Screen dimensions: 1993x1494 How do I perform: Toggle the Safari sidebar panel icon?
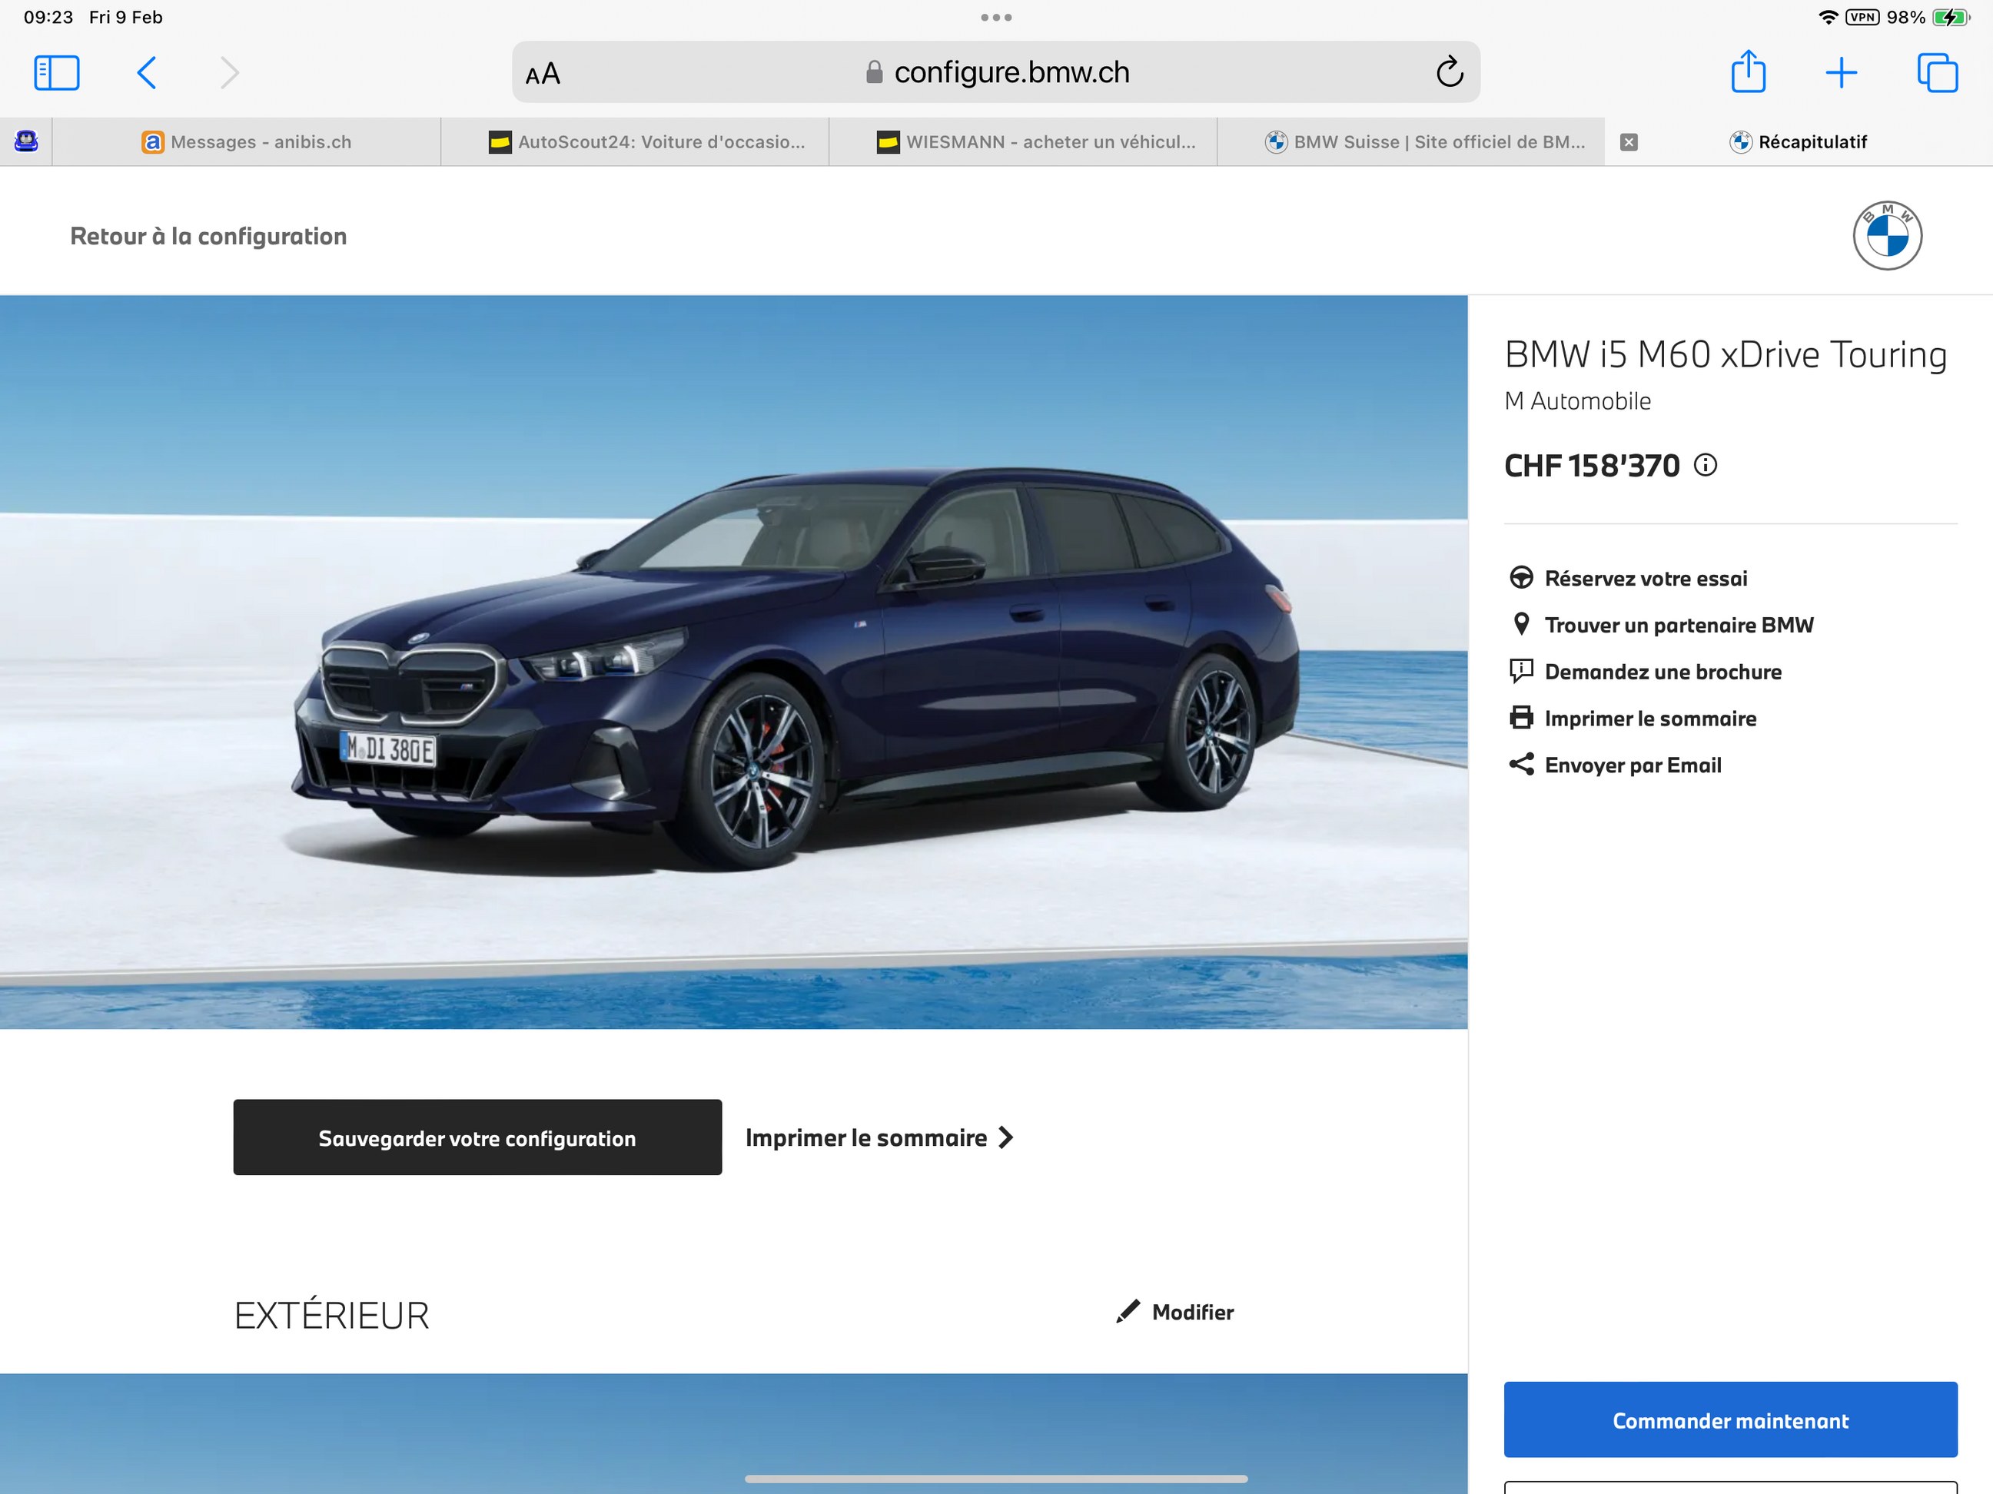(57, 73)
